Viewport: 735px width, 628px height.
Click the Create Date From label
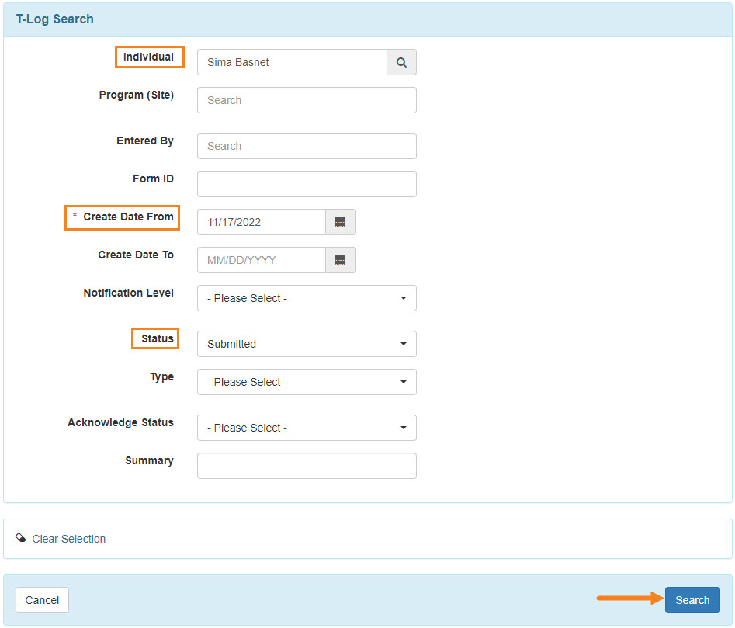coord(128,217)
